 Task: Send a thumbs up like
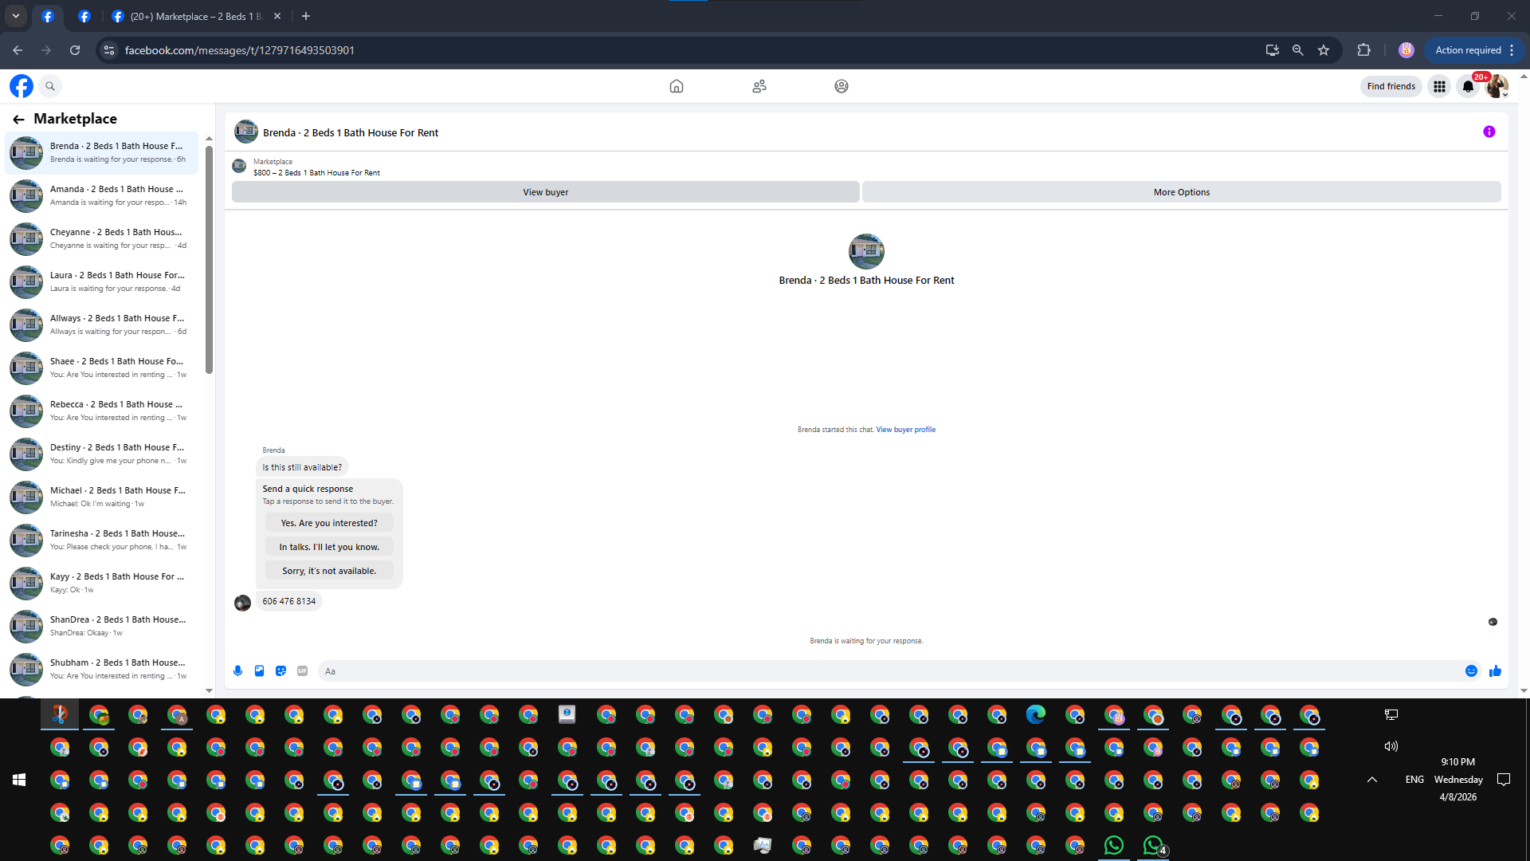[1495, 671]
